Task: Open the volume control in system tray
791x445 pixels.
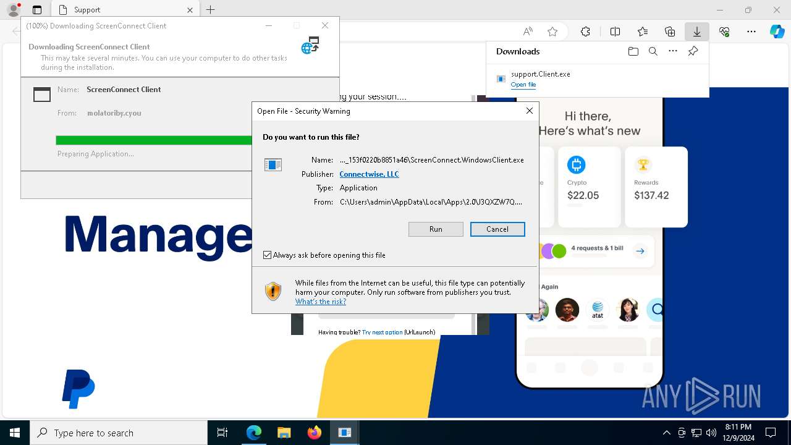Action: 711,433
